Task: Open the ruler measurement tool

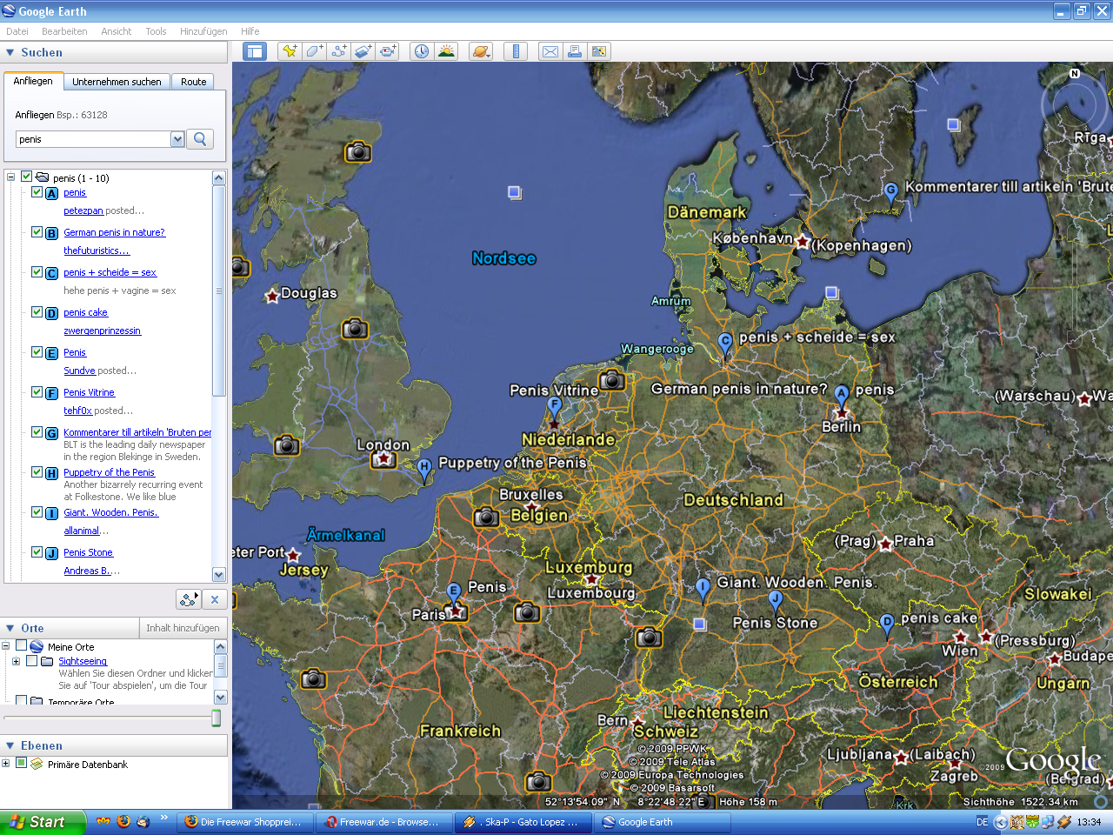Action: click(516, 51)
